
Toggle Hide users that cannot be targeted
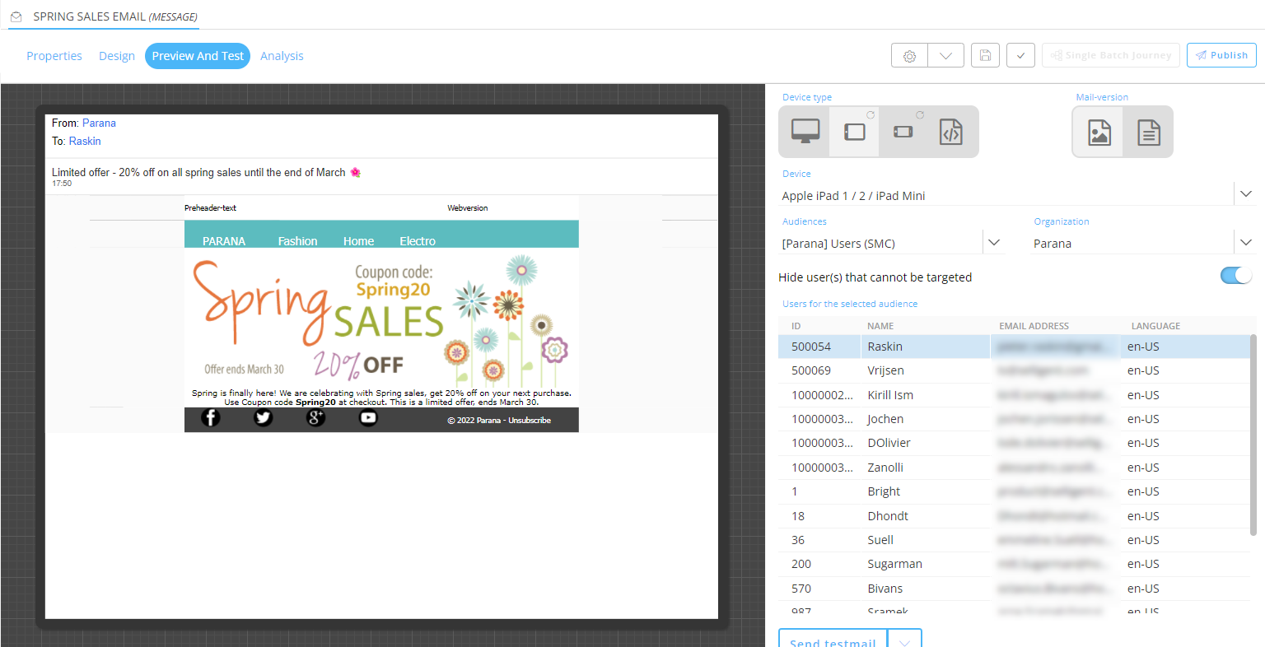(x=1235, y=276)
